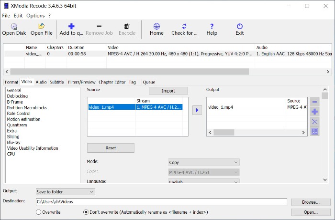Screen dimensions: 335x220
Task: Click the Exit power icon
Action: 239,26
